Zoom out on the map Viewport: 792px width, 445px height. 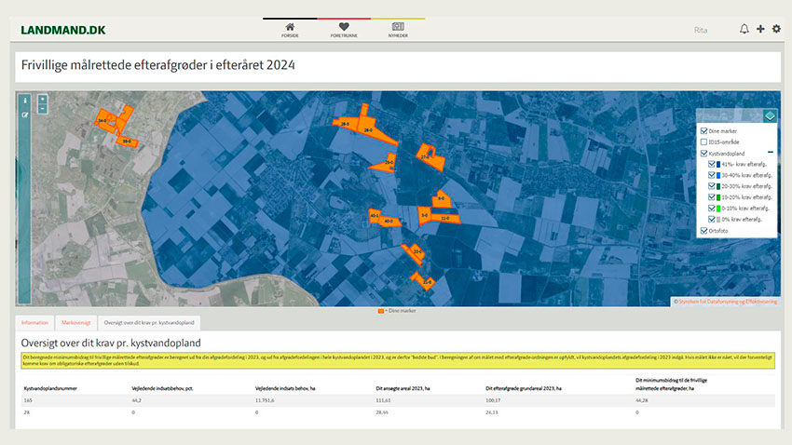[43, 108]
